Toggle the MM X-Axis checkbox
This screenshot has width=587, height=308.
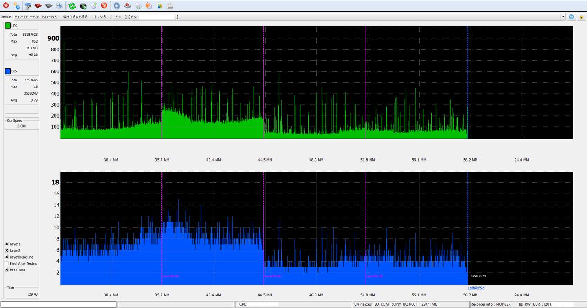pyautogui.click(x=6, y=270)
